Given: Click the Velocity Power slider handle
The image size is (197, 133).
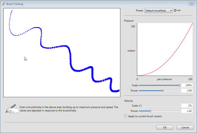Looking at the screenshot, I should tap(150, 111).
